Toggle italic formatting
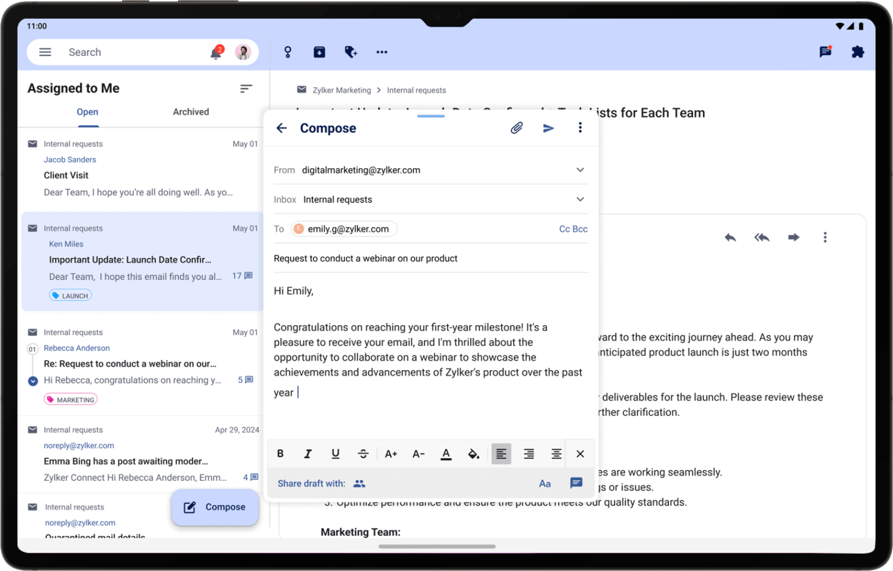 pos(308,454)
